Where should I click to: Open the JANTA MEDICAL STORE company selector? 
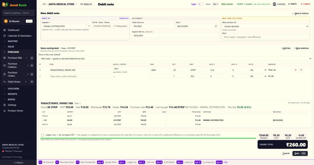click(x=60, y=4)
